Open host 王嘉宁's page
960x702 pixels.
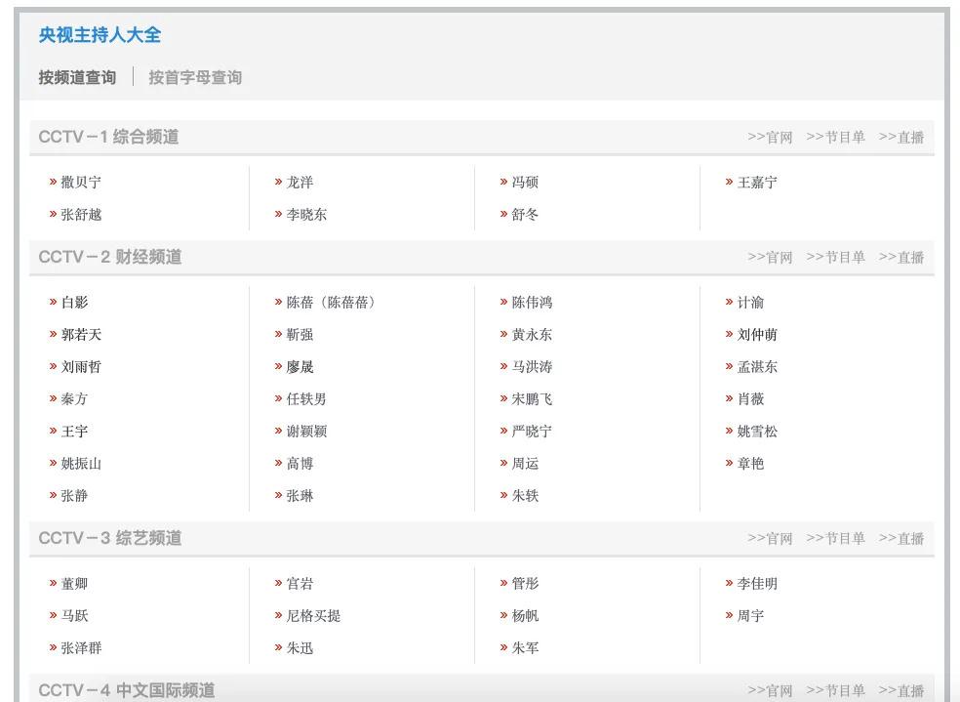pos(757,182)
